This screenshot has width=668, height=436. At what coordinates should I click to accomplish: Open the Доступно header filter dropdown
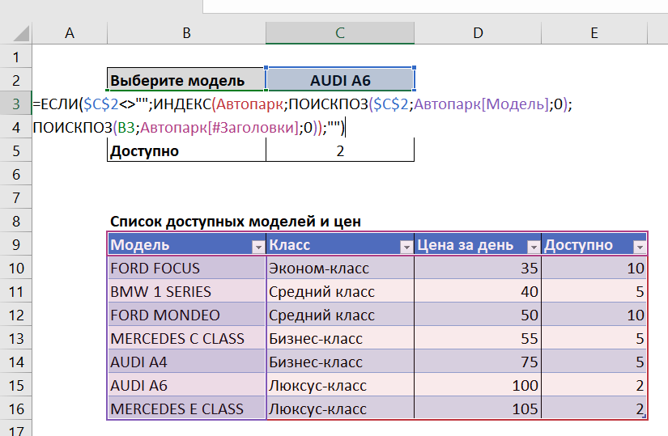coord(639,247)
